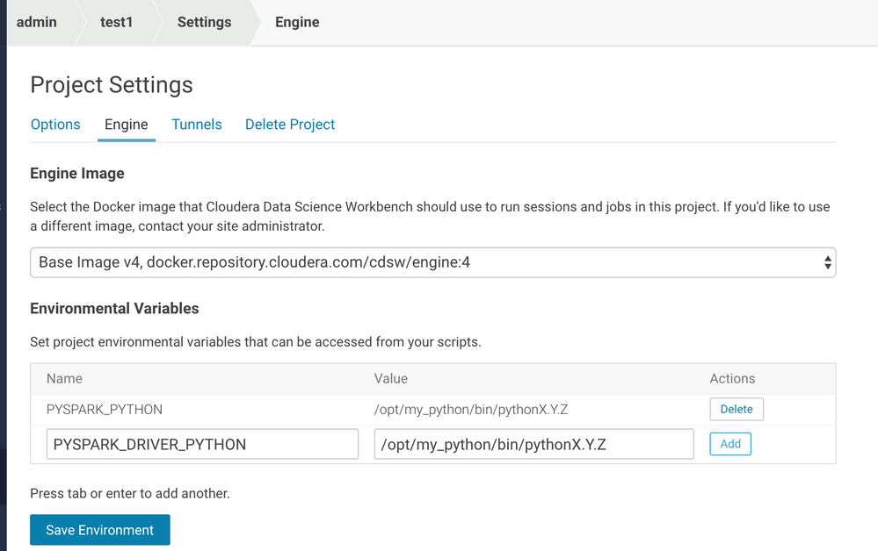Viewport: 878px width, 551px height.
Task: Click the saved PYSPARK_PYTHON variable name
Action: click(105, 409)
